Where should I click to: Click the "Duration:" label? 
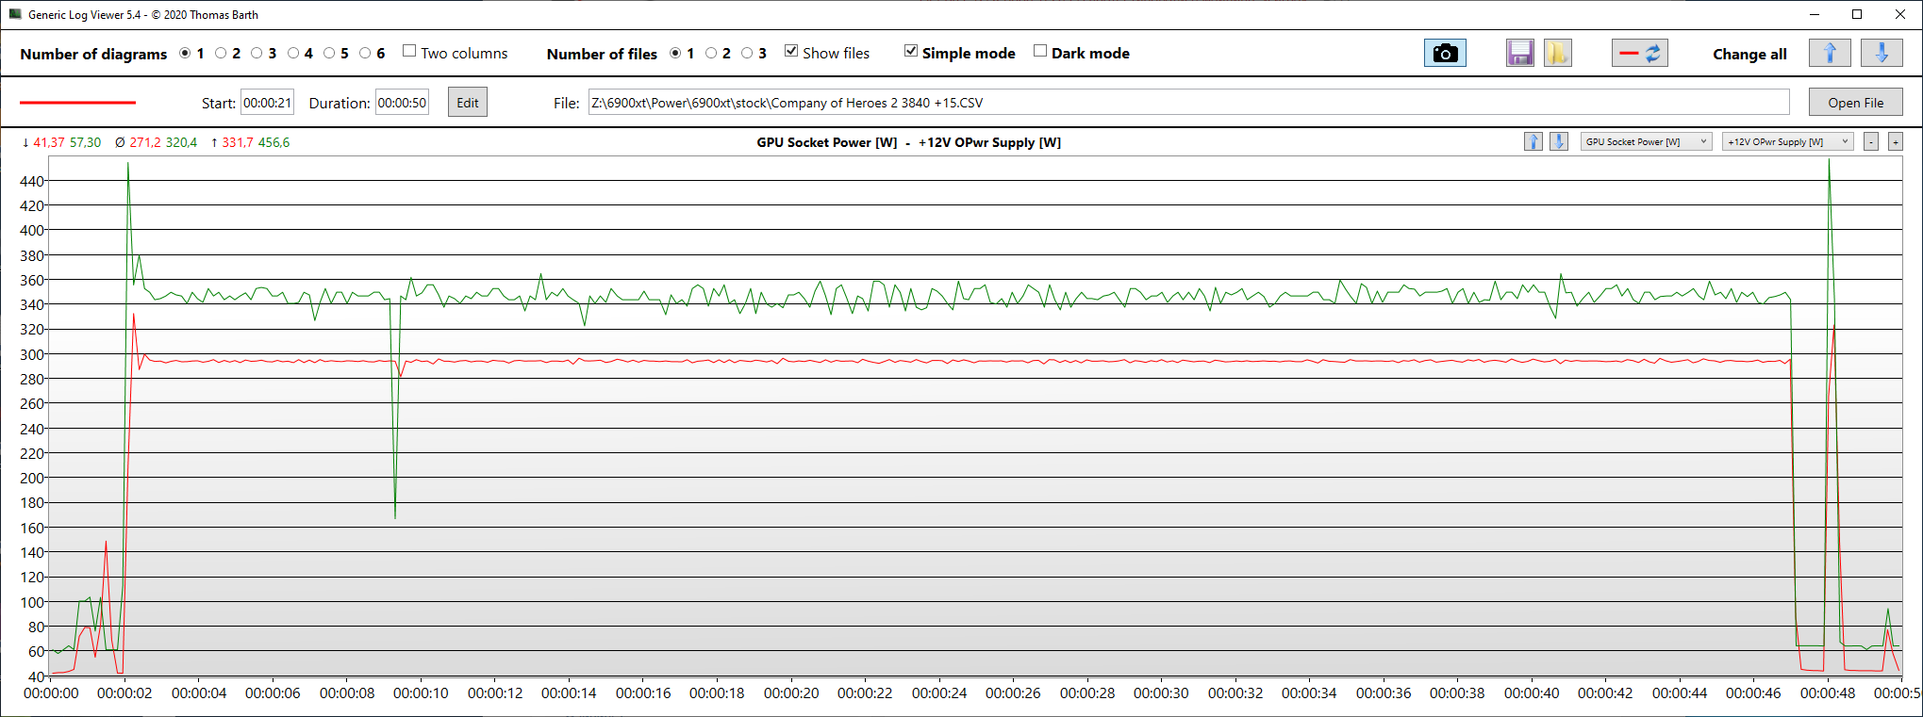click(x=340, y=103)
